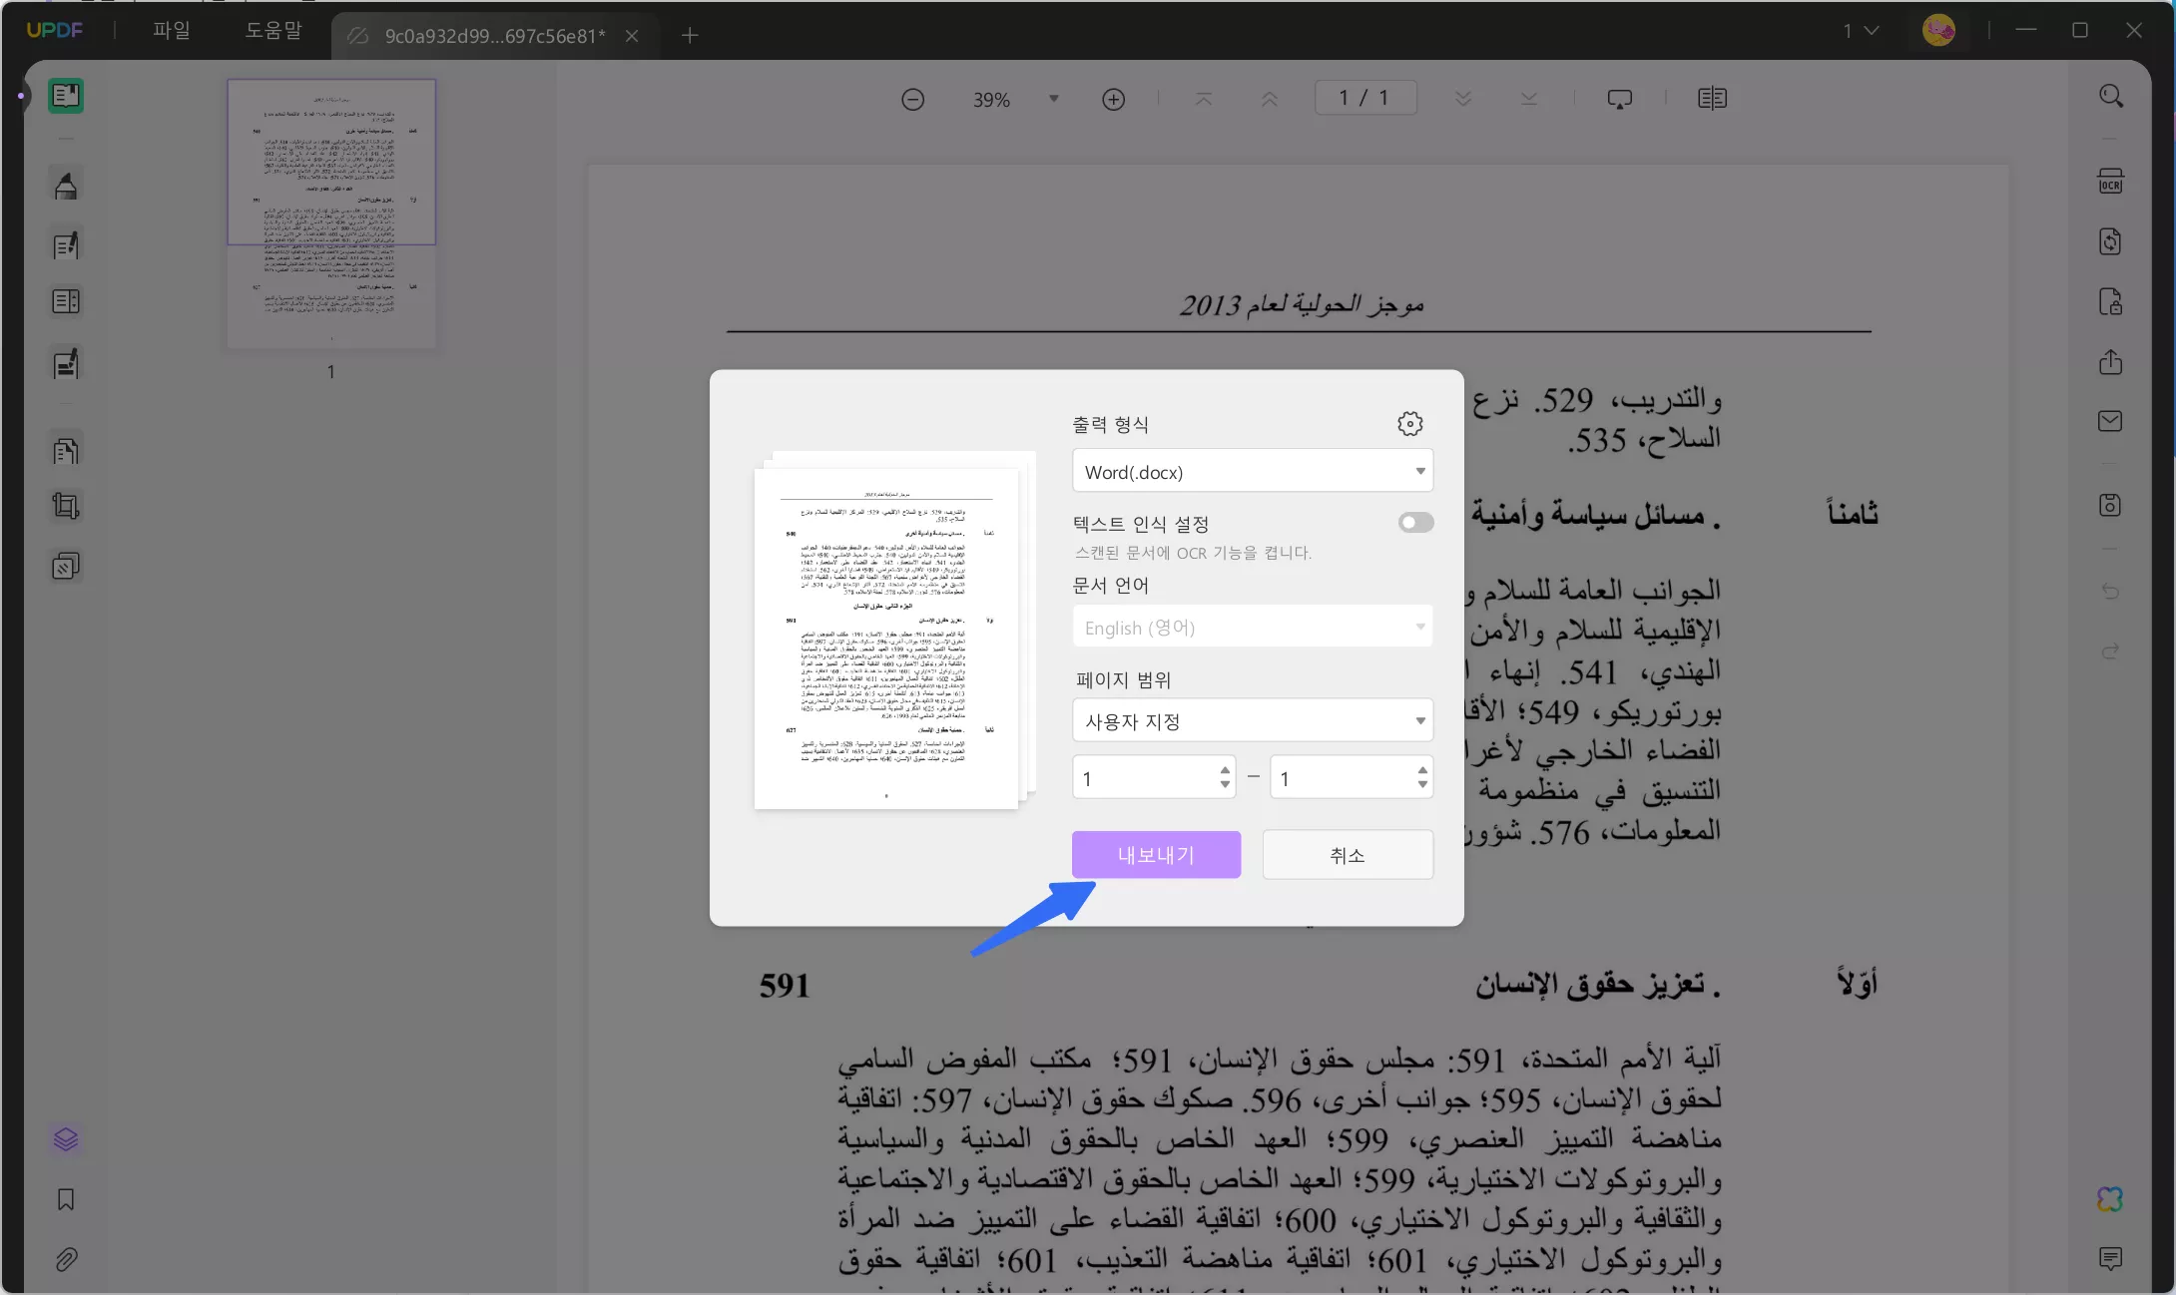Open the export settings gear in the dialog

pyautogui.click(x=1409, y=423)
